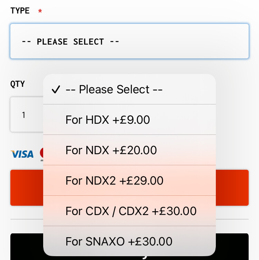Open the TYPE select dropdown

[x=129, y=41]
